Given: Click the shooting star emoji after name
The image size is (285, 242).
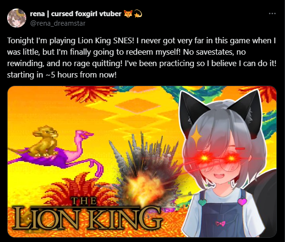Looking at the screenshot, I should click(138, 14).
